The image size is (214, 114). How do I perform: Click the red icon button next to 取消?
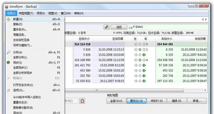[x=82, y=101]
